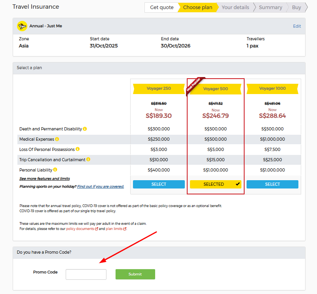Click inside the Promo Code input field
The height and width of the screenshot is (294, 317).
(86, 274)
